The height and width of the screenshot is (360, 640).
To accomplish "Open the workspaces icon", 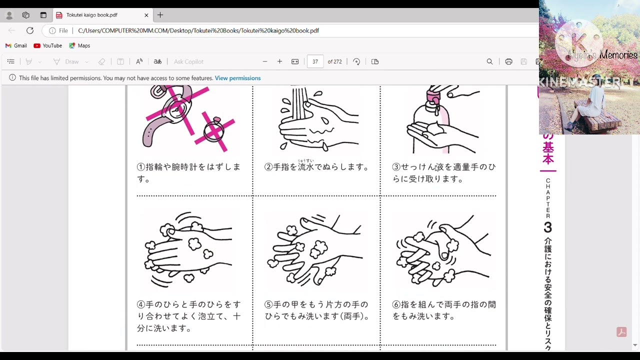I will point(26,15).
